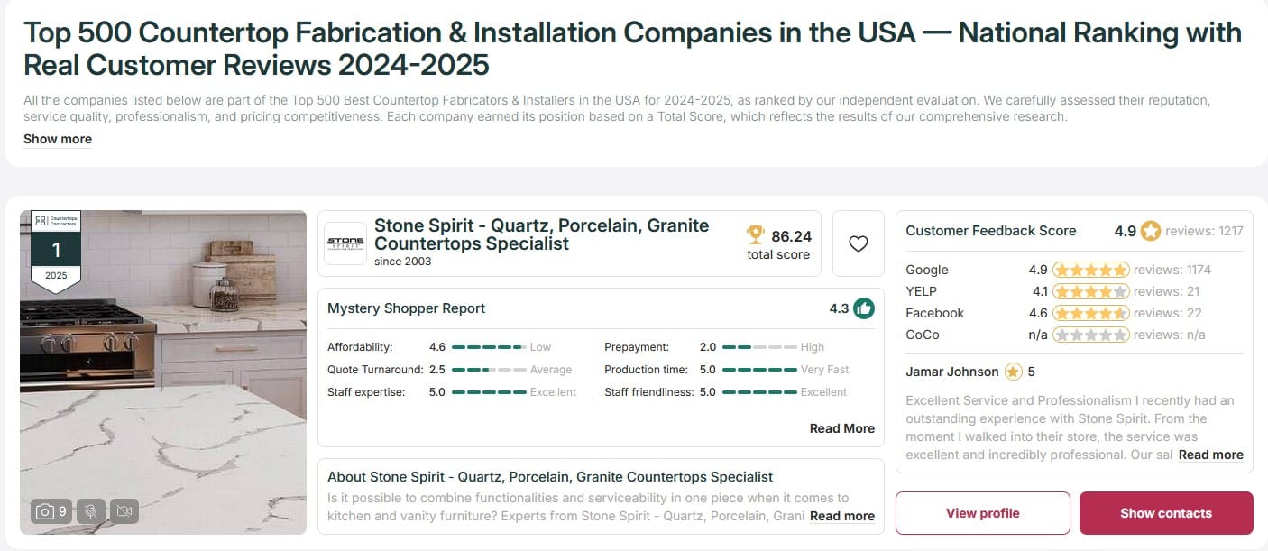
Task: Click the Prepayment rating bar
Action: click(x=760, y=347)
